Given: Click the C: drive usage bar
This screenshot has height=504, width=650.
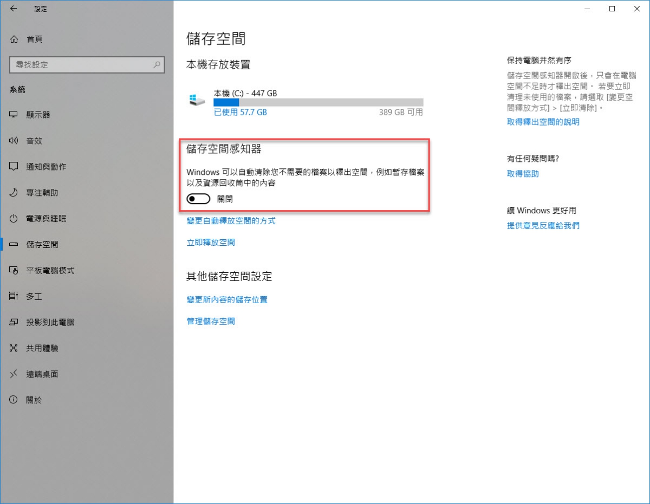Looking at the screenshot, I should tap(318, 102).
